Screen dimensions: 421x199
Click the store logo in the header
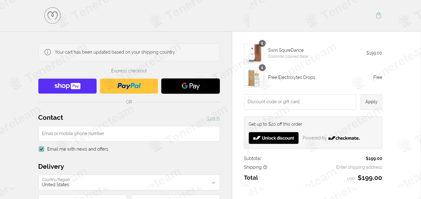pos(52,16)
